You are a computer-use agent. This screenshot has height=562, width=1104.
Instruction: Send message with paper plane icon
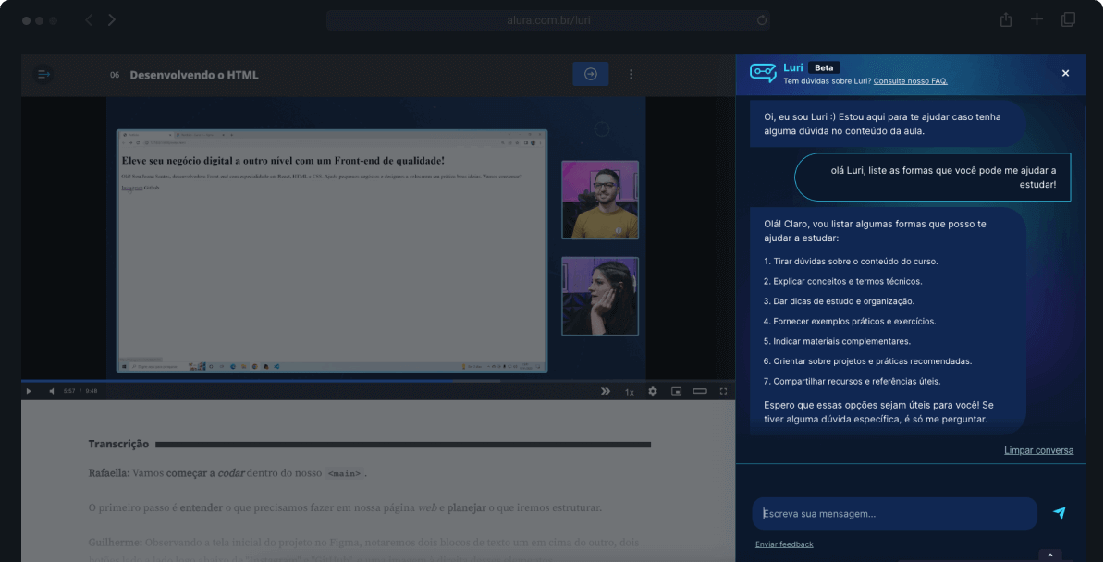pyautogui.click(x=1060, y=513)
